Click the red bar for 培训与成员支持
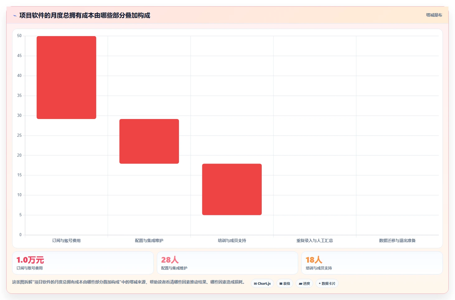Screen dimensions: 455x300 tap(232, 189)
